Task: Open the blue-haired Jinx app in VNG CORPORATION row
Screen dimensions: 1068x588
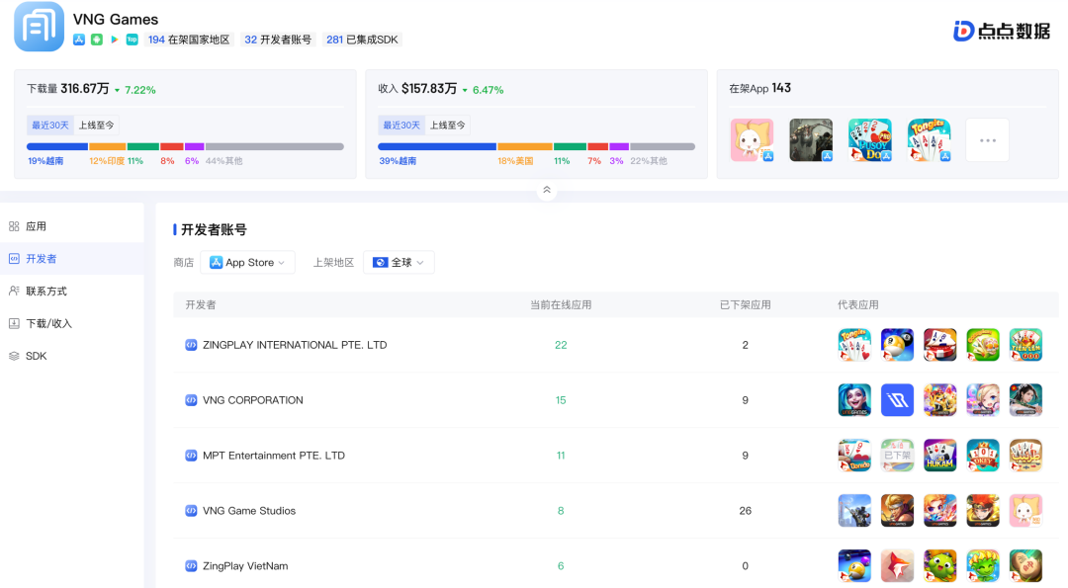Action: click(854, 400)
